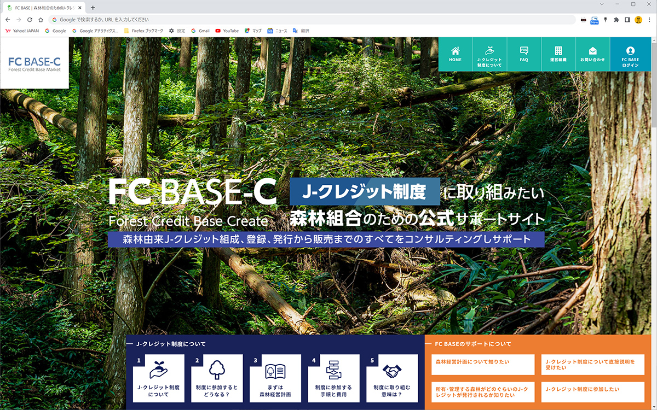Open J-クレジット制度について seedling card
657x410 pixels.
(x=158, y=378)
